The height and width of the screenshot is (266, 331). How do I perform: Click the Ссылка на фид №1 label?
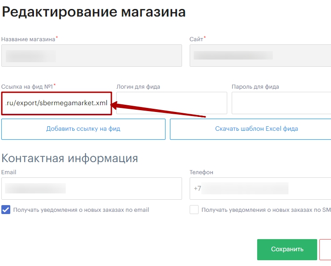point(27,86)
